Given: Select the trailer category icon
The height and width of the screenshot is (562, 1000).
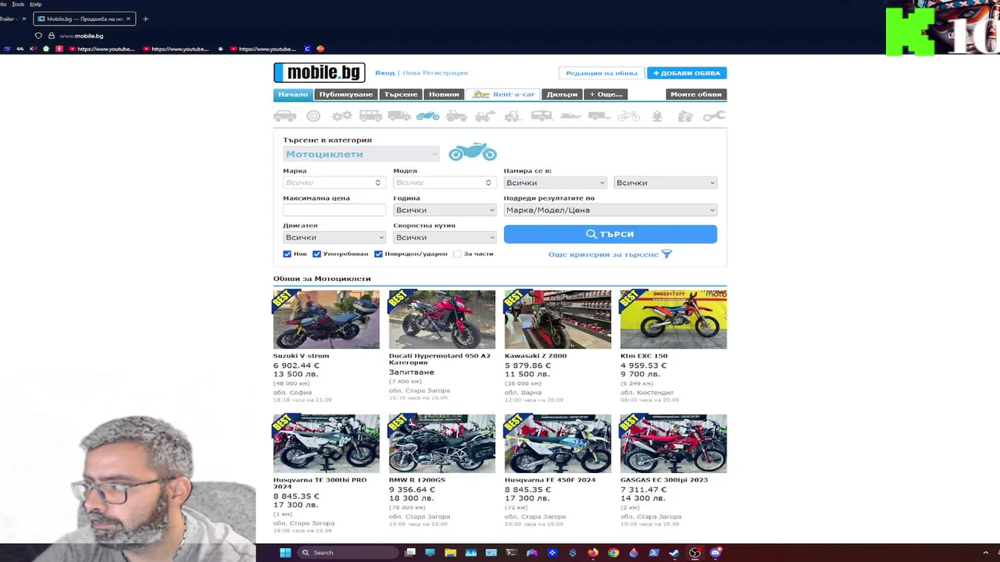Looking at the screenshot, I should click(x=600, y=116).
